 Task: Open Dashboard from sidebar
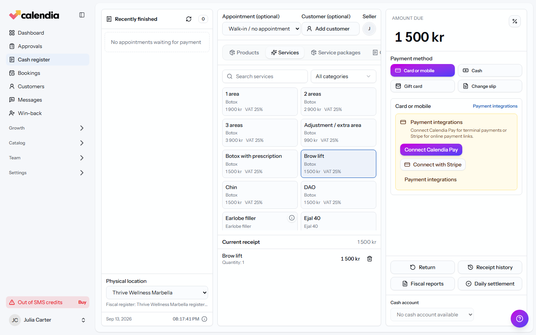point(48,33)
